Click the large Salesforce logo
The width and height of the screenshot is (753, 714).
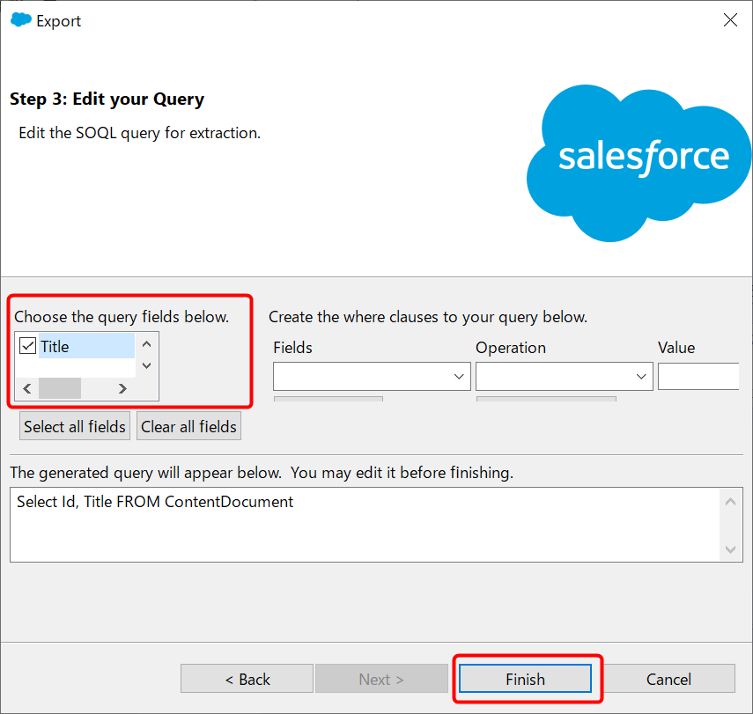pos(639,163)
